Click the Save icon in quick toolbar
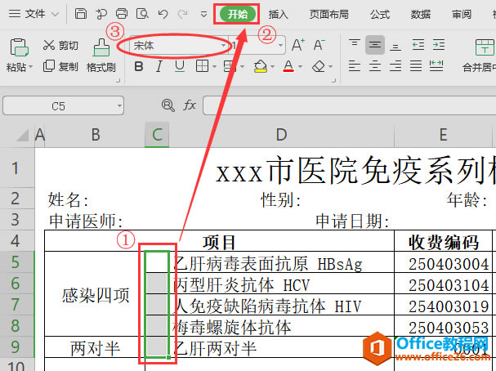 click(x=81, y=14)
